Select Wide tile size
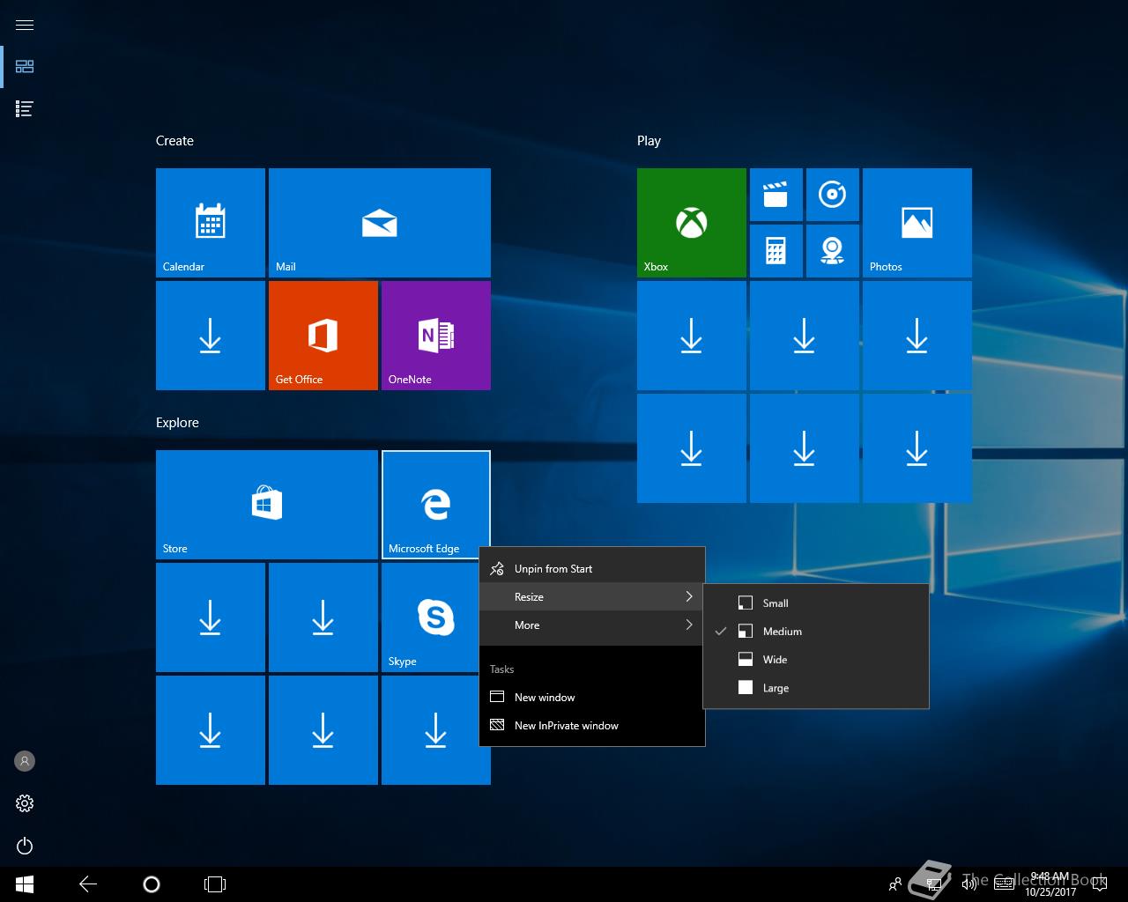1128x902 pixels. [x=816, y=660]
